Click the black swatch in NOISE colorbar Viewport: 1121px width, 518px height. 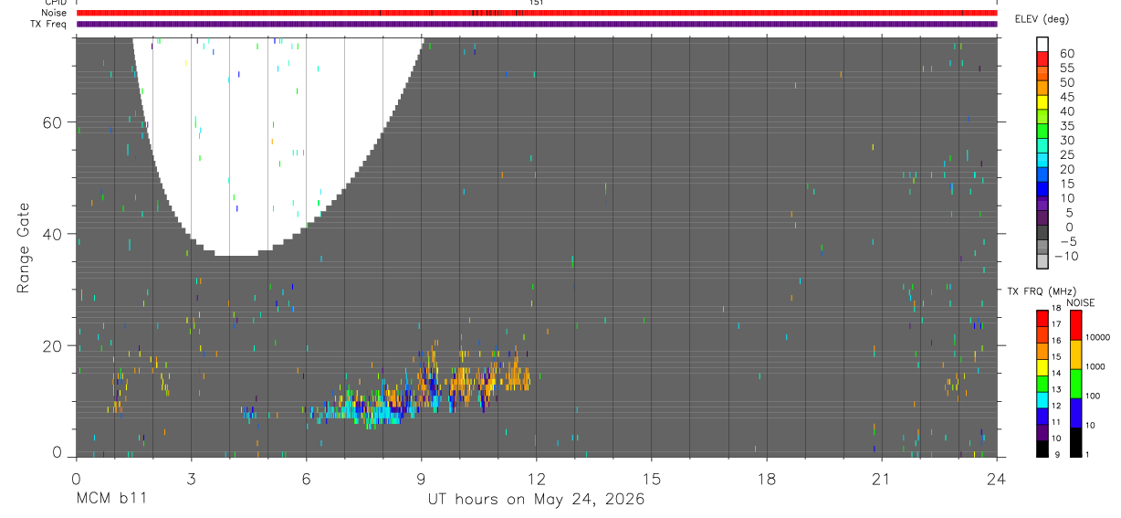[1075, 440]
